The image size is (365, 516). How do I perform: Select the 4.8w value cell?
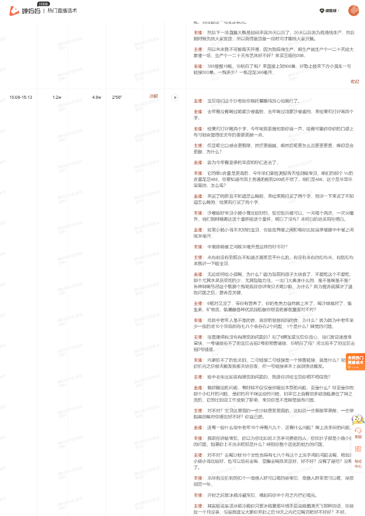tap(97, 97)
